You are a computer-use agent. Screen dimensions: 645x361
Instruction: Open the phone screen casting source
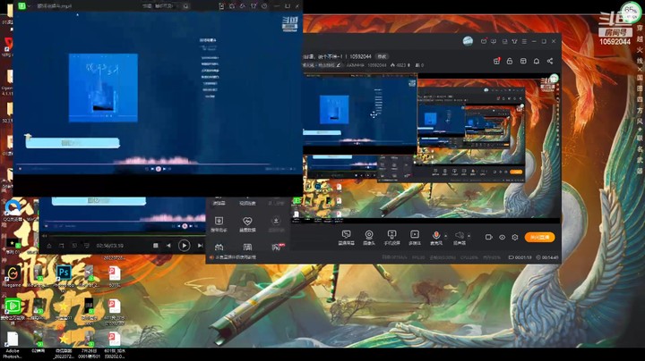pyautogui.click(x=391, y=235)
